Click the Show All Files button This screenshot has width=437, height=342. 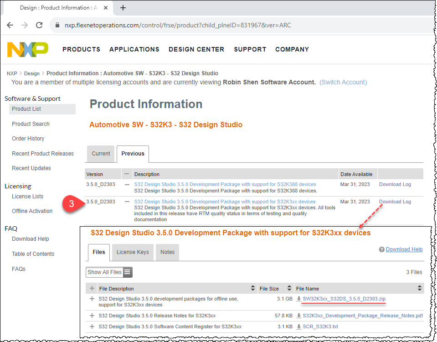(109, 272)
